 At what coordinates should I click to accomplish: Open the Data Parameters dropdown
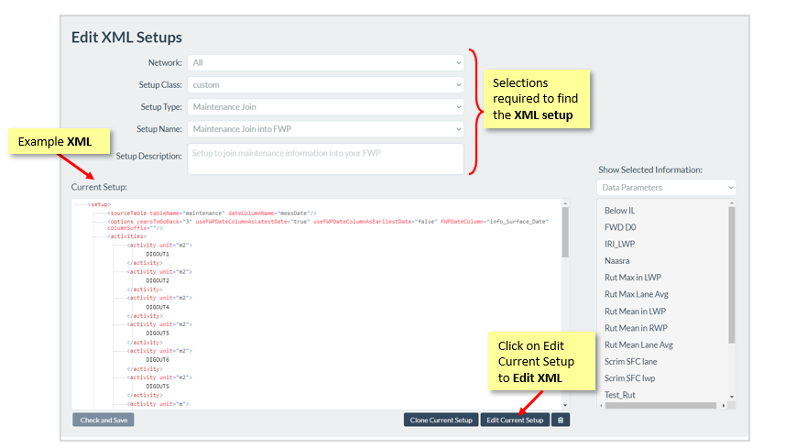point(666,187)
